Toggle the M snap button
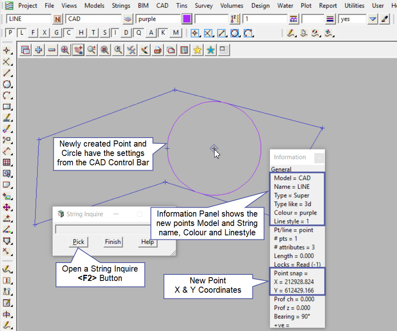Viewport: 397px width, 331px height. (x=175, y=33)
